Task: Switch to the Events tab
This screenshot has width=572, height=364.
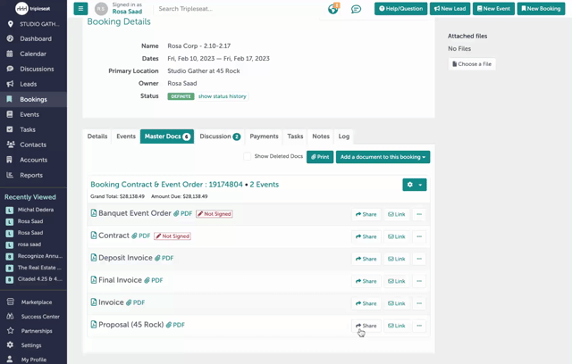Action: tap(126, 136)
